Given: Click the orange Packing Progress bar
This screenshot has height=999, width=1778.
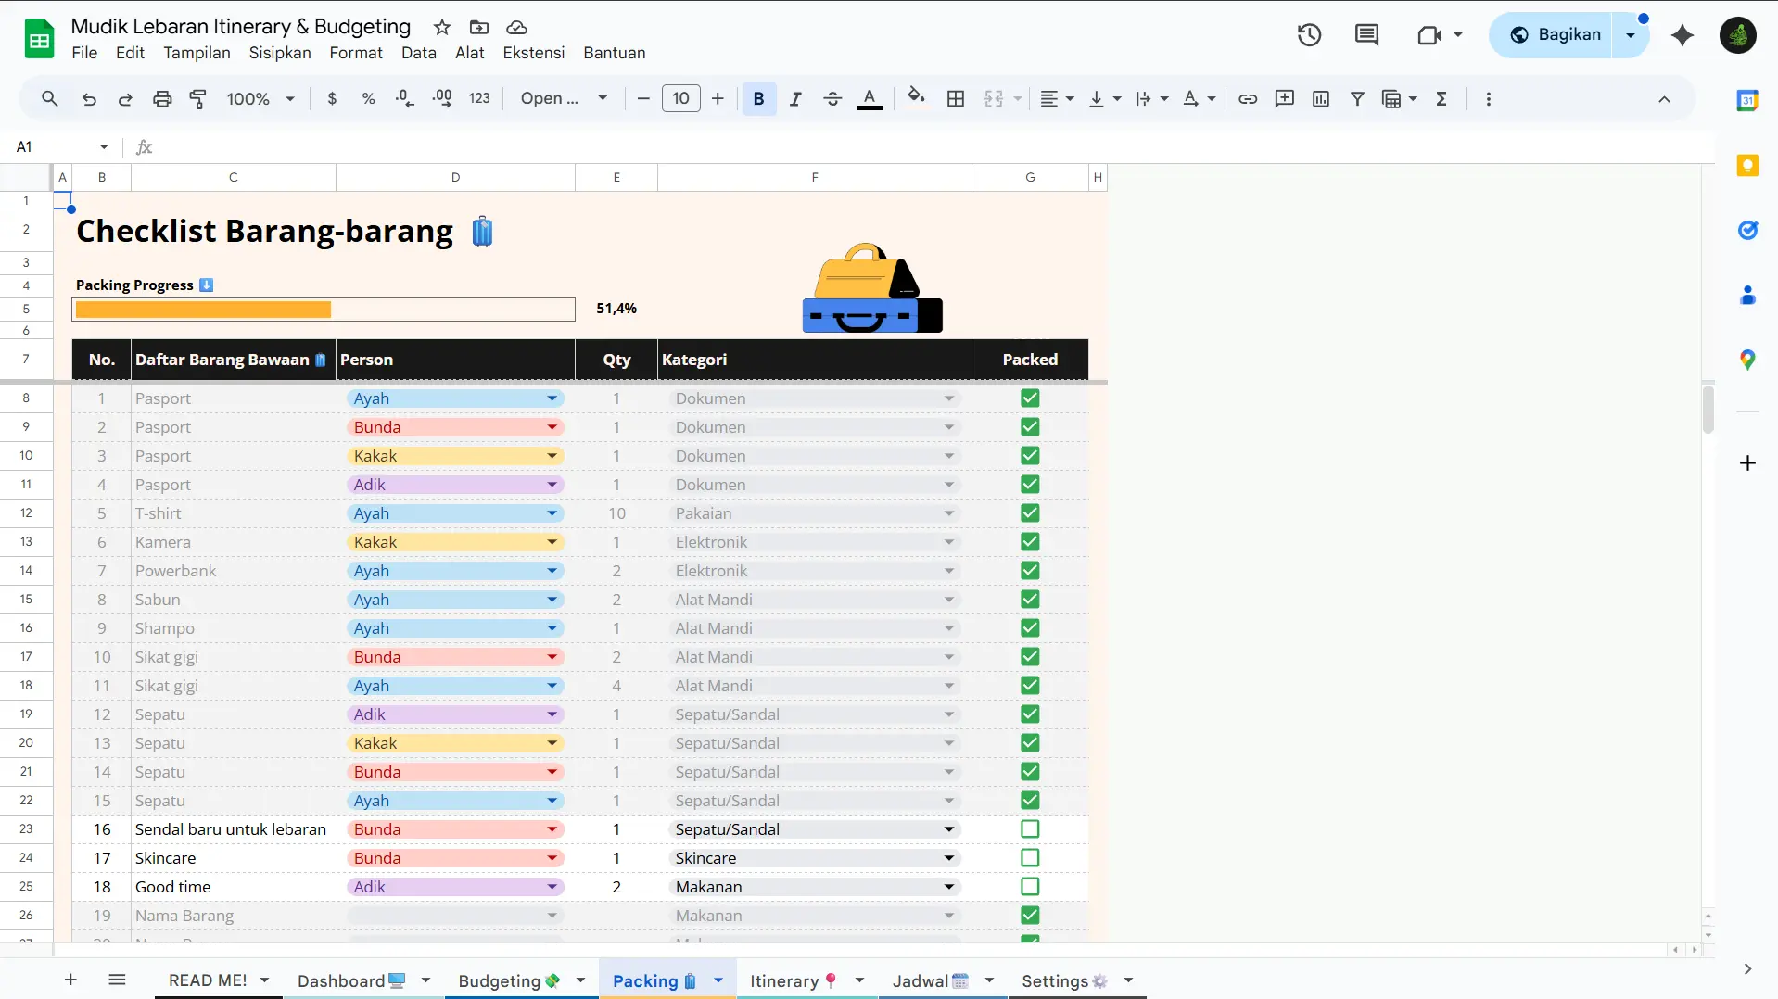Looking at the screenshot, I should (202, 310).
